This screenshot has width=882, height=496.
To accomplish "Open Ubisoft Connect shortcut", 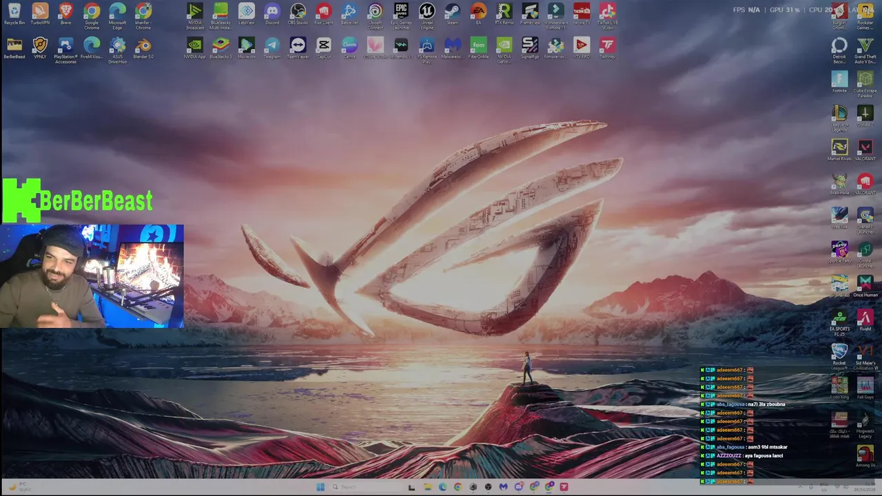I will click(375, 15).
